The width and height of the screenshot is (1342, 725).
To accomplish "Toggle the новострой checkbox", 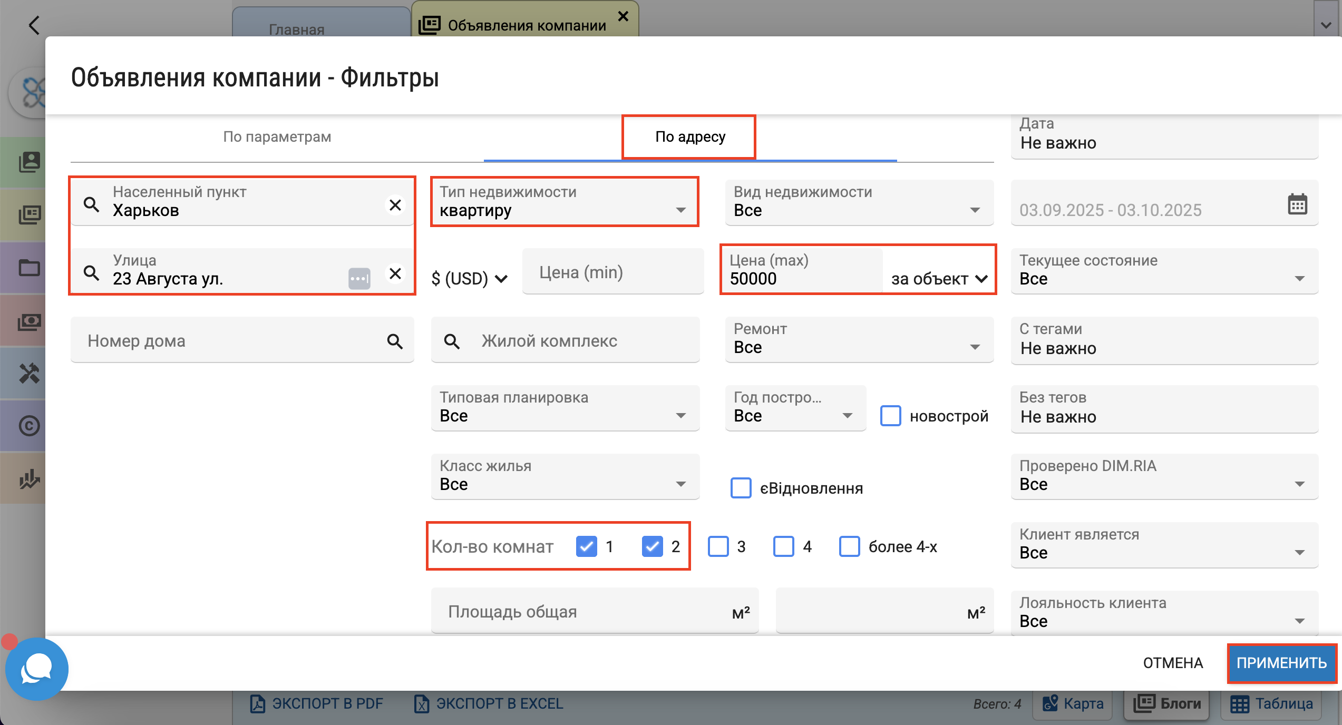I will tap(890, 416).
